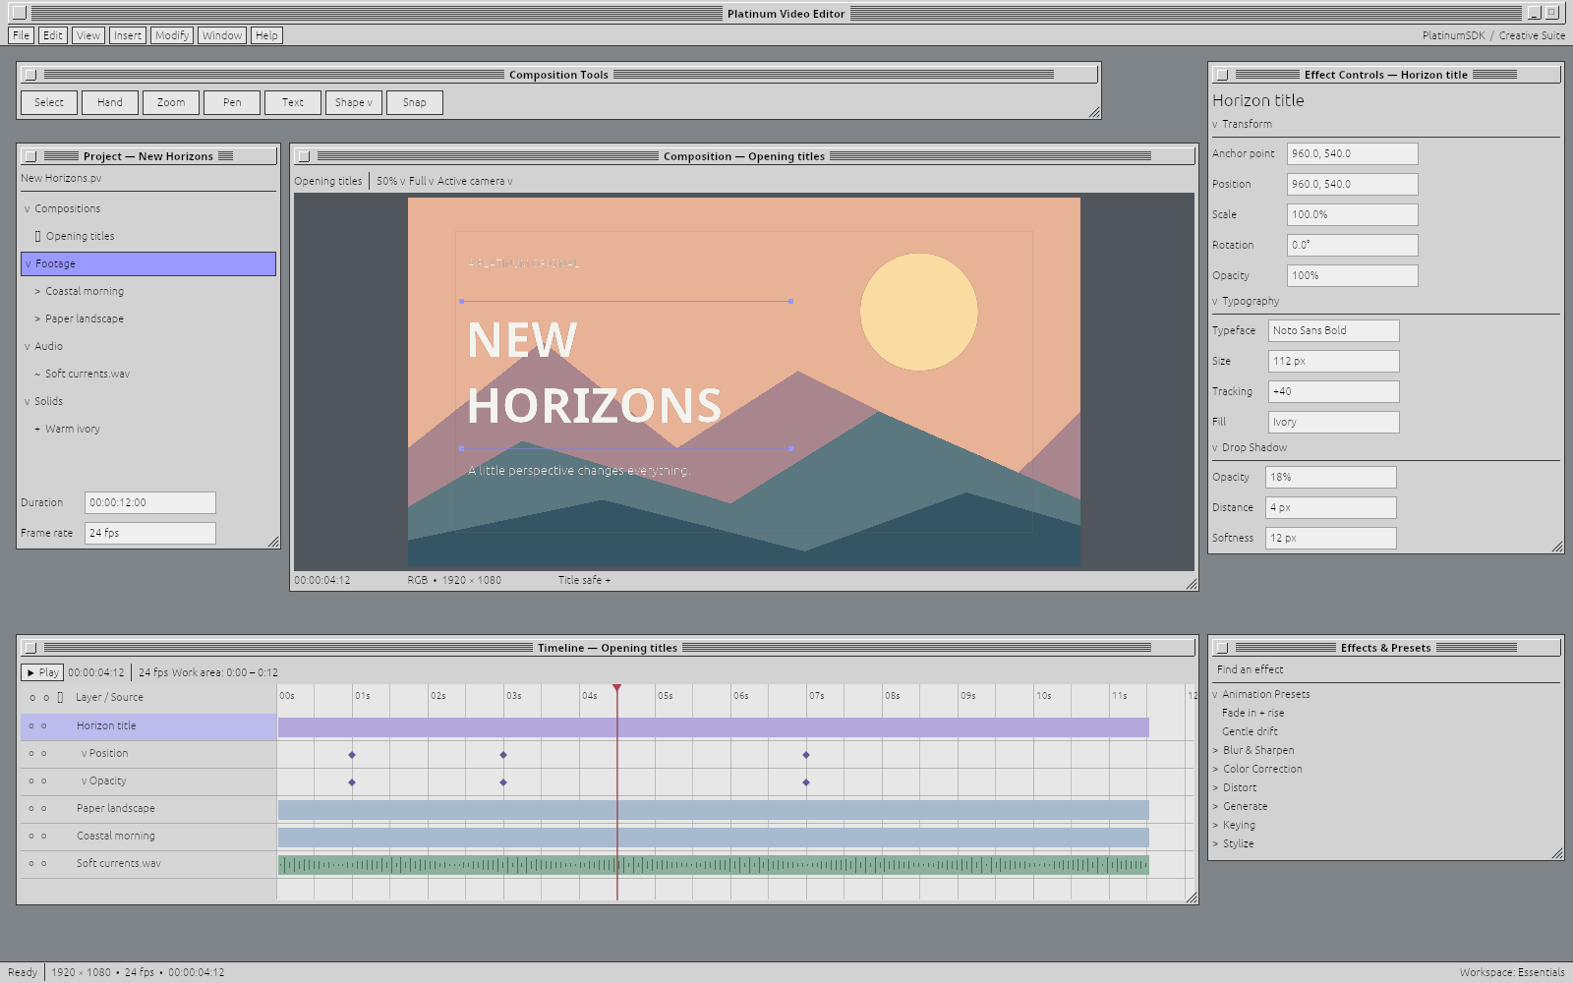
Task: Click the Project panel collapse box
Action: pyautogui.click(x=30, y=156)
